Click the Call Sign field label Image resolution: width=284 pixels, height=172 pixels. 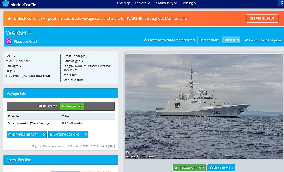(12, 66)
